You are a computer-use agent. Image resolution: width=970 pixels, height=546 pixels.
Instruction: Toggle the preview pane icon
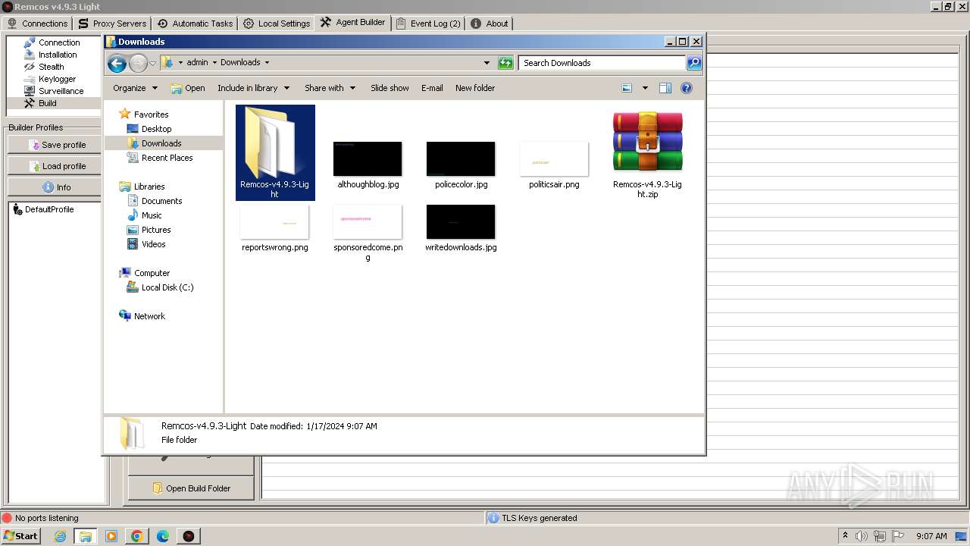click(x=665, y=88)
